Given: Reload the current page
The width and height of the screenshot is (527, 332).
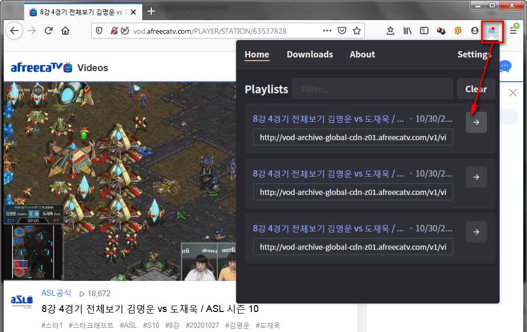Looking at the screenshot, I should 48,31.
